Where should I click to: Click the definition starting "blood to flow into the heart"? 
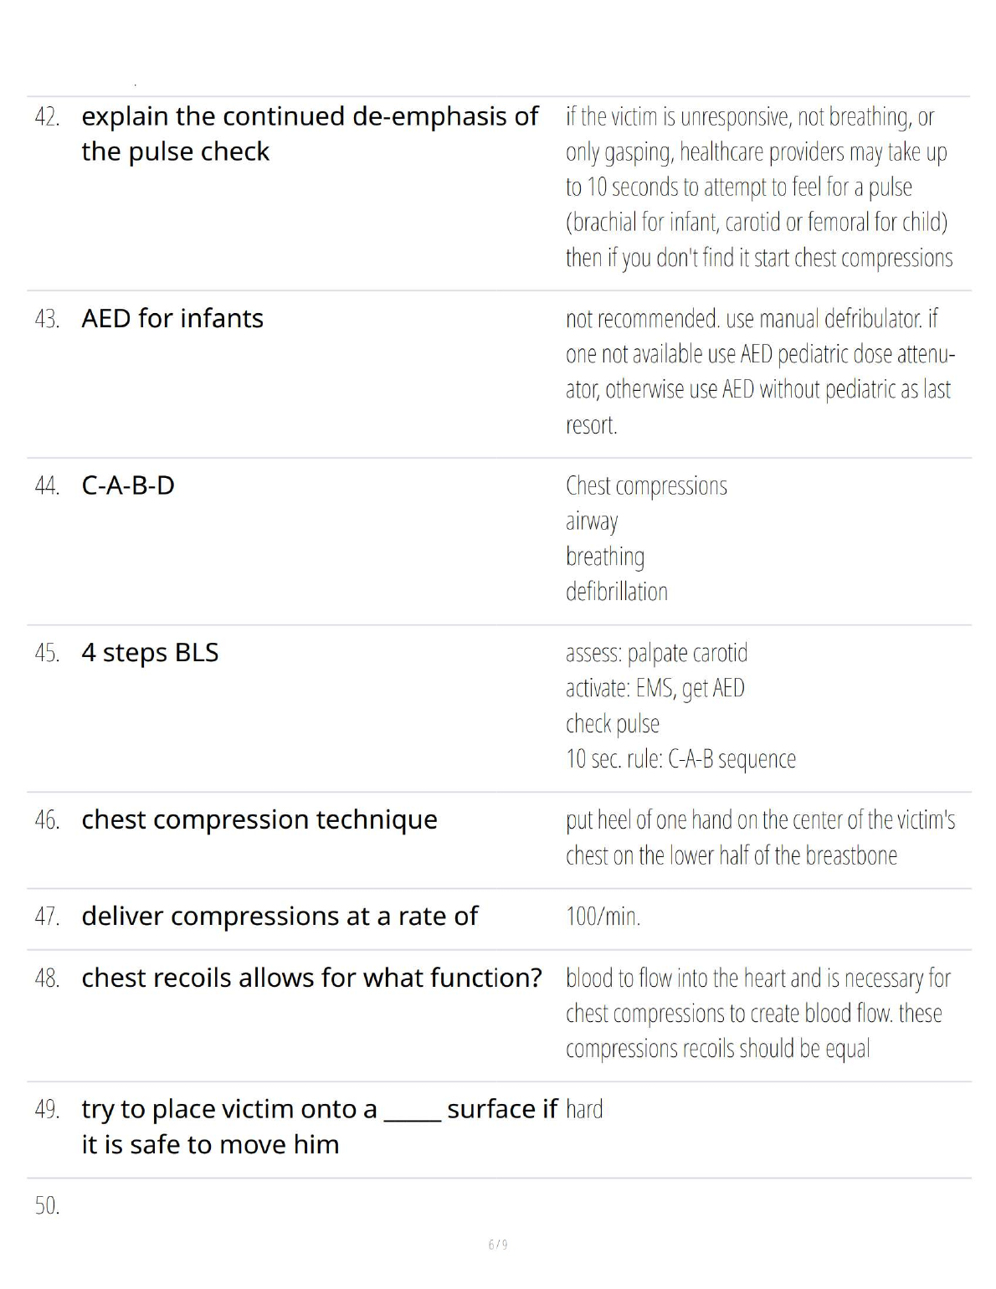click(x=757, y=1014)
